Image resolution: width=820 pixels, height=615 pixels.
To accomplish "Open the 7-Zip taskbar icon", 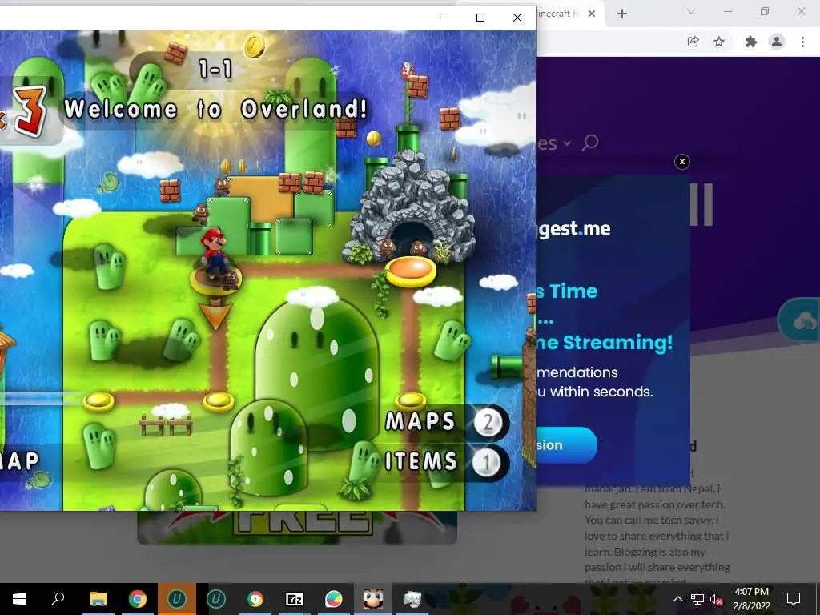I will 295,599.
